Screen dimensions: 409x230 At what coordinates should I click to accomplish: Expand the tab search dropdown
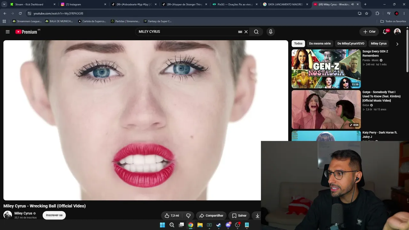coord(4,4)
